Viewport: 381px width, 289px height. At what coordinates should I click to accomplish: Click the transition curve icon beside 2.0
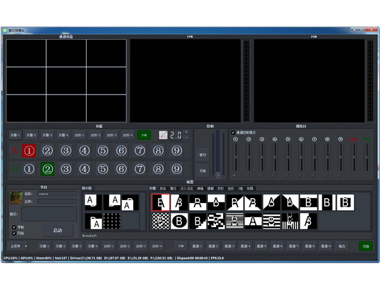(x=163, y=135)
